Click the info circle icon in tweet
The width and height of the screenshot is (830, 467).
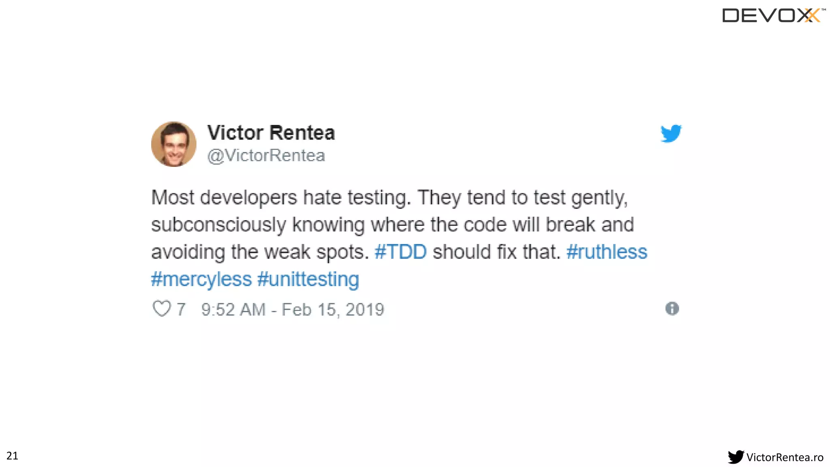tap(672, 308)
